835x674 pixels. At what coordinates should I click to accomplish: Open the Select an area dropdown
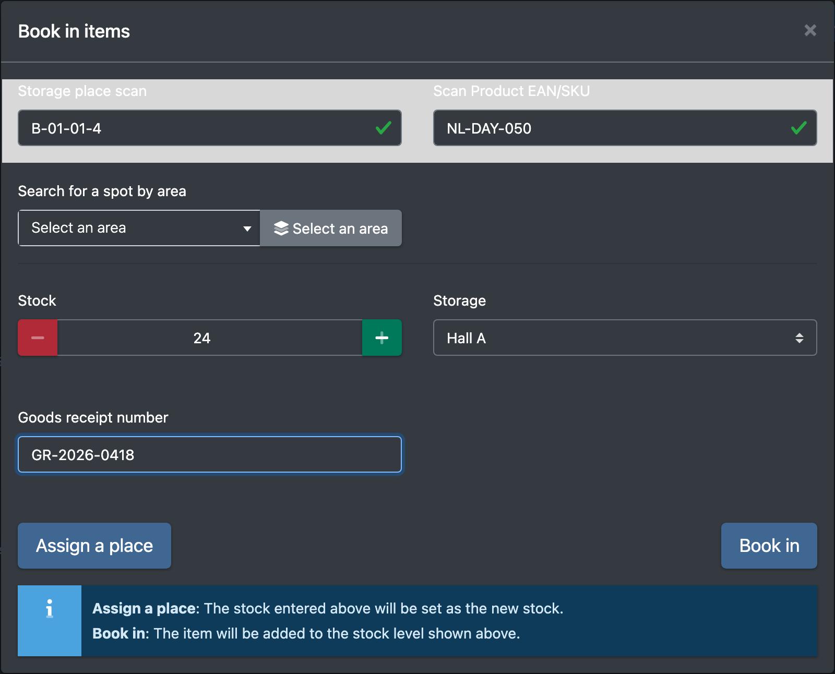[x=139, y=228]
